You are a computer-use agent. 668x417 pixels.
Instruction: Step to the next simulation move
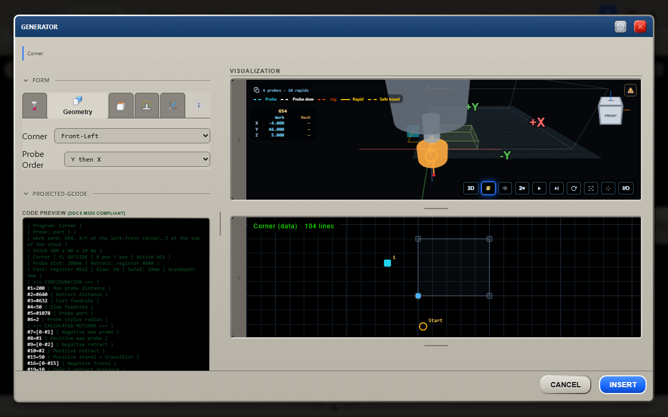tap(557, 188)
